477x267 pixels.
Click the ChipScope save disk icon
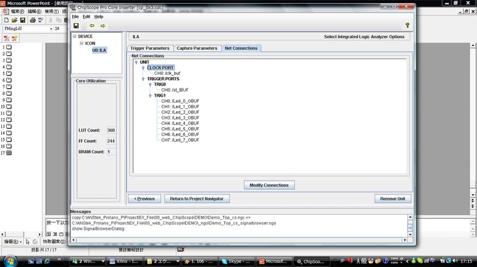tap(76, 26)
